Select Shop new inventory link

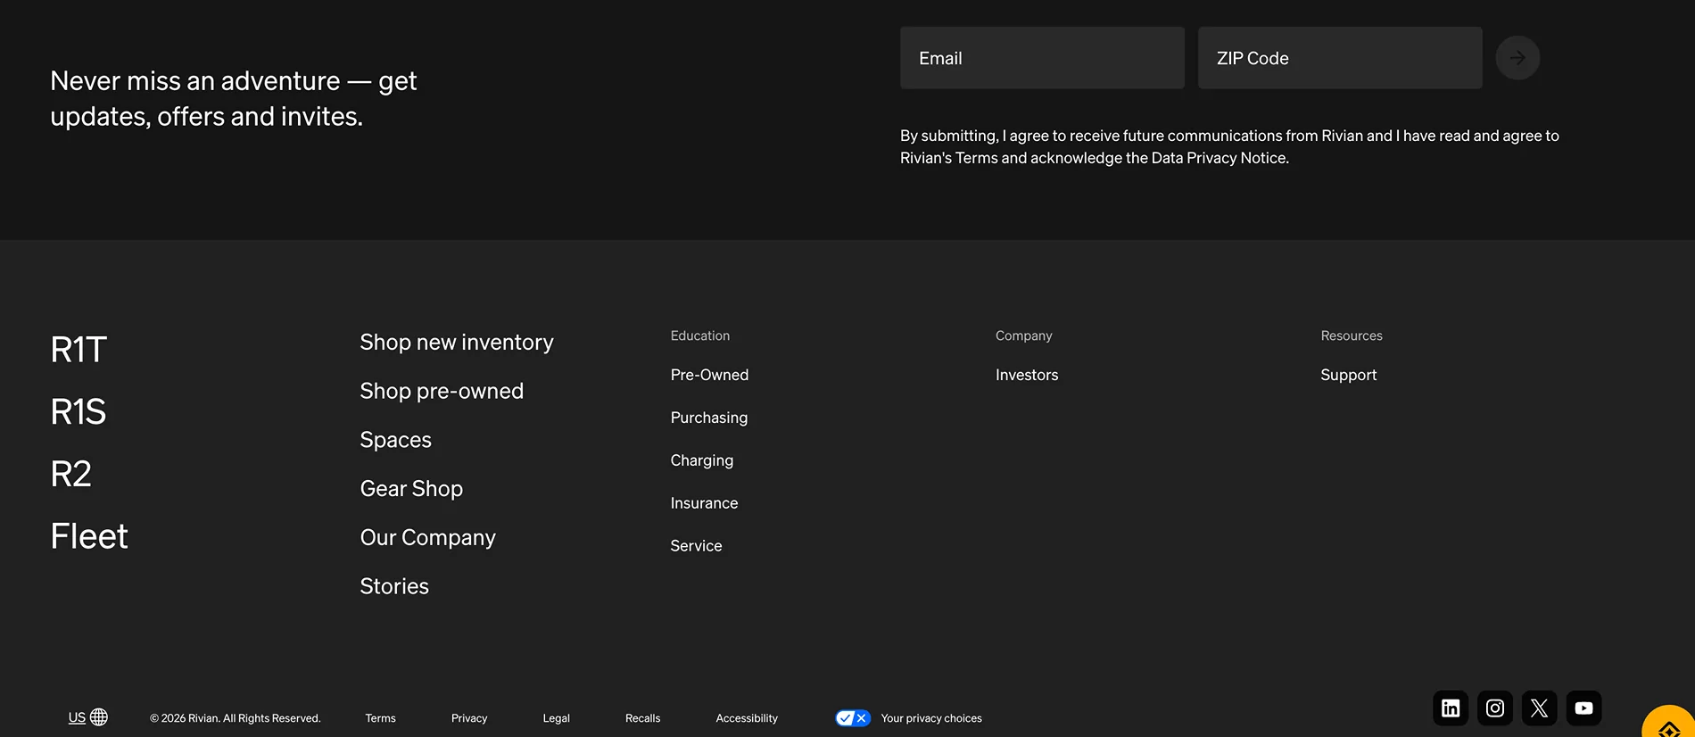click(x=457, y=343)
